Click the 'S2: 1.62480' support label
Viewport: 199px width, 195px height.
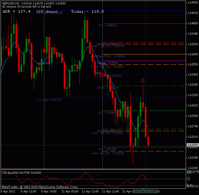(108, 149)
